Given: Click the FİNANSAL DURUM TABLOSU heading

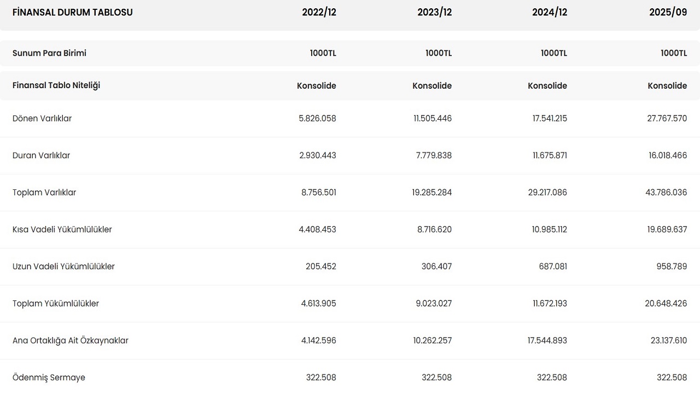Looking at the screenshot, I should pyautogui.click(x=72, y=12).
